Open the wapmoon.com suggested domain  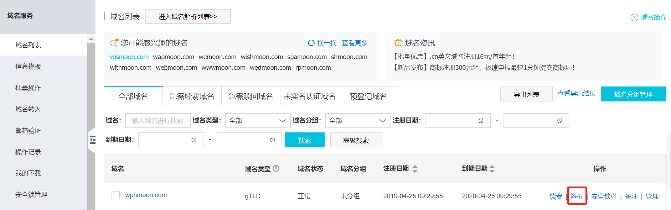[174, 57]
